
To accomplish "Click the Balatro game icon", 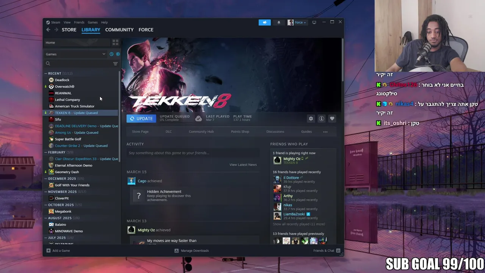I will tap(51, 224).
